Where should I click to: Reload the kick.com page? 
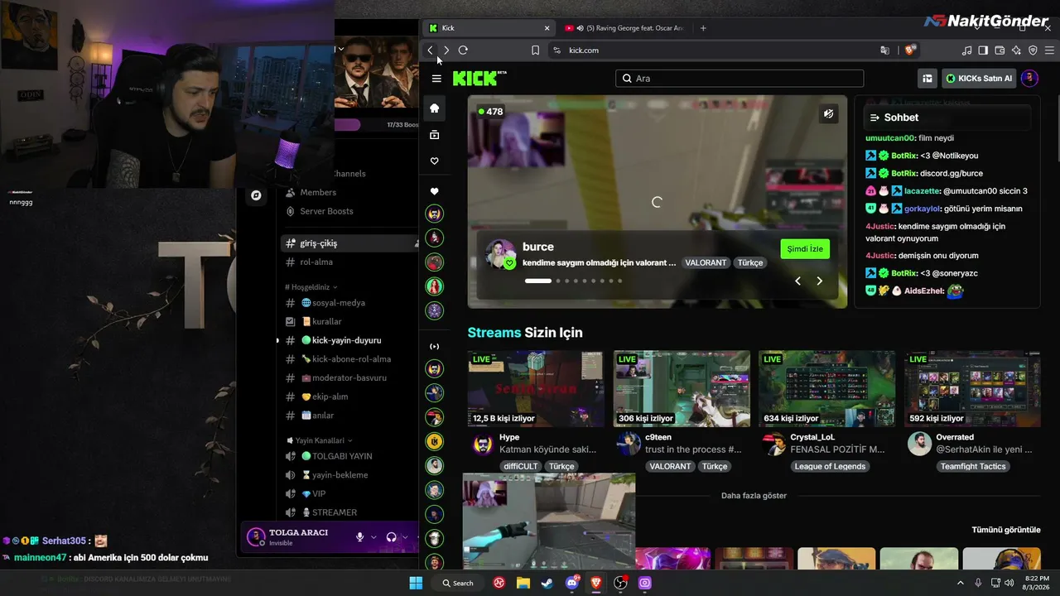463,50
